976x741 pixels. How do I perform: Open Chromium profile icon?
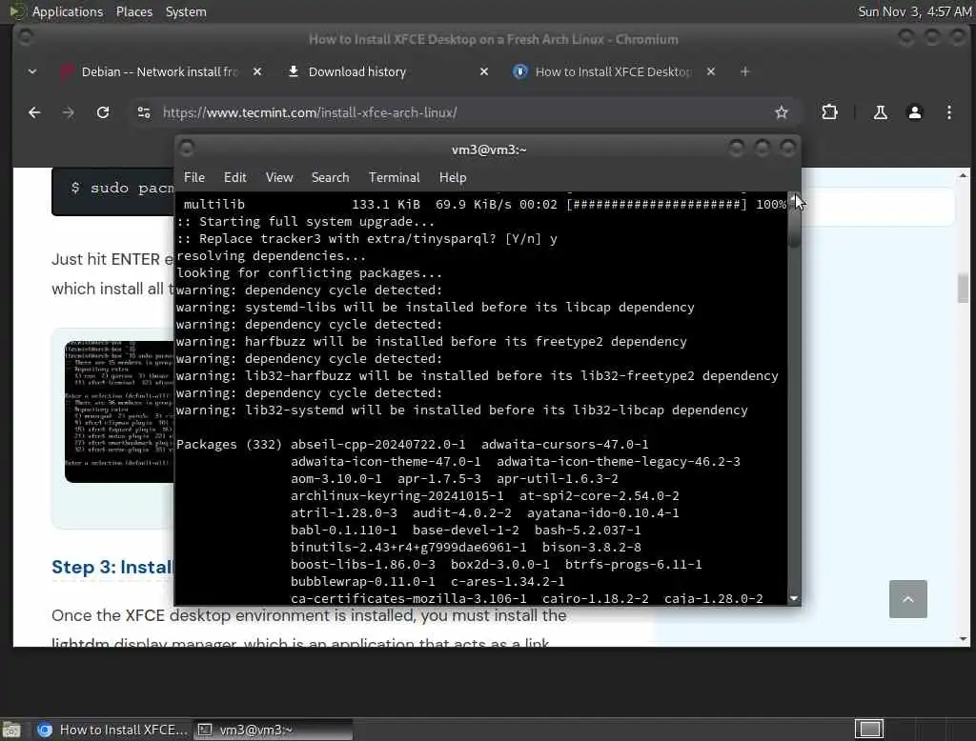point(914,112)
